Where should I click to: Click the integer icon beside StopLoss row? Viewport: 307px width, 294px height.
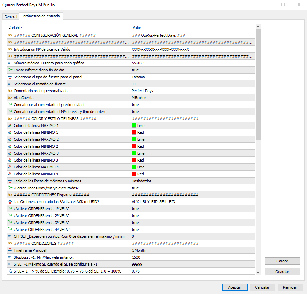tap(10, 257)
